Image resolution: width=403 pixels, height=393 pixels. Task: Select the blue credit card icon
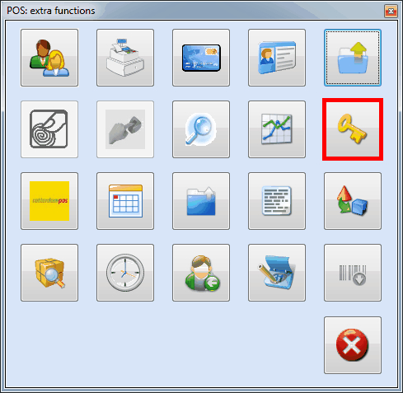pyautogui.click(x=201, y=58)
